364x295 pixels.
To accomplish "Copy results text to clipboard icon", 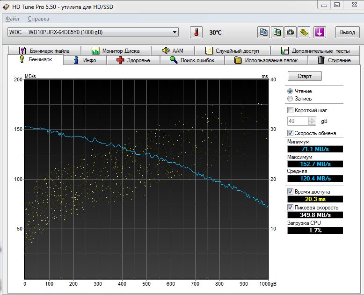I will (264, 32).
